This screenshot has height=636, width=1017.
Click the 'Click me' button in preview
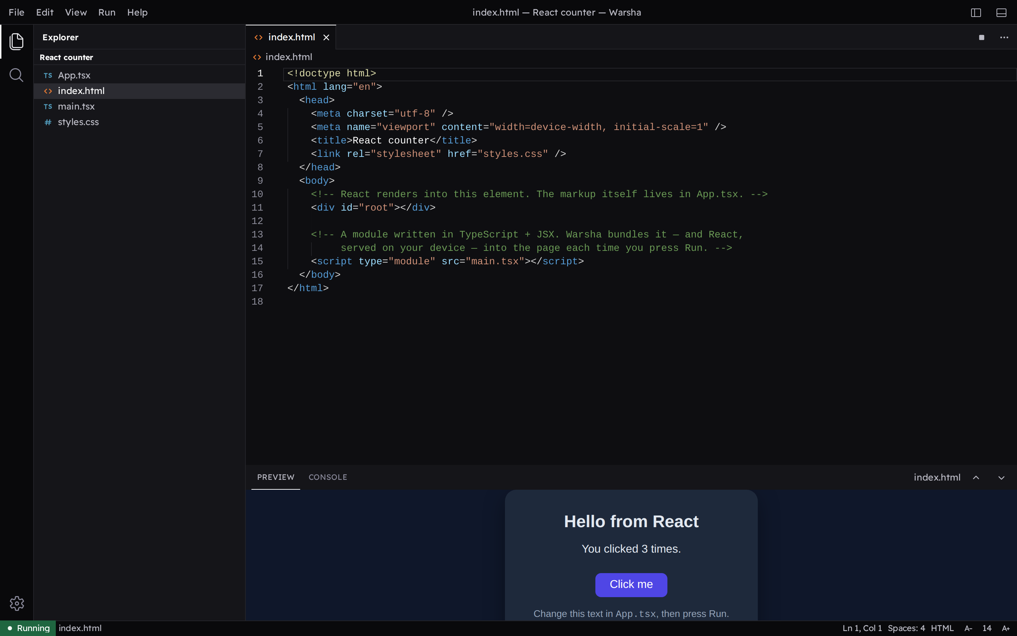pos(631,585)
